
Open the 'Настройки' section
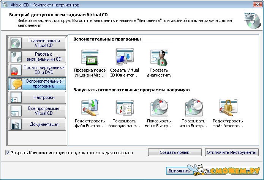[x=37, y=97]
